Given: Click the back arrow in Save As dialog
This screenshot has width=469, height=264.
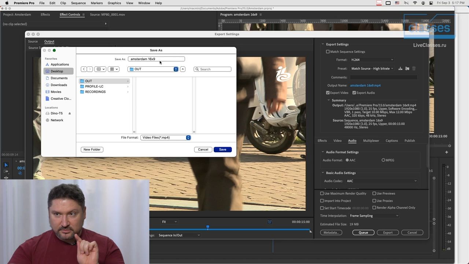Looking at the screenshot, I should click(84, 69).
